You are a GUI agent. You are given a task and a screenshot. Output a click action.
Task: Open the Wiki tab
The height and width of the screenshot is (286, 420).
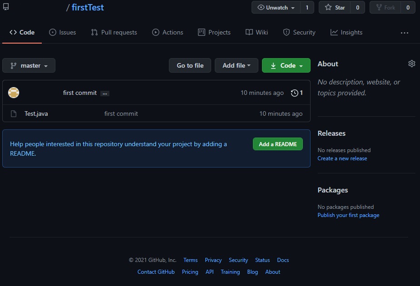pos(257,32)
